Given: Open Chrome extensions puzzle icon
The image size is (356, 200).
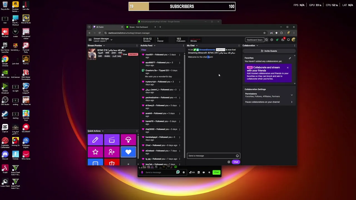Looking at the screenshot, I should 281,33.
